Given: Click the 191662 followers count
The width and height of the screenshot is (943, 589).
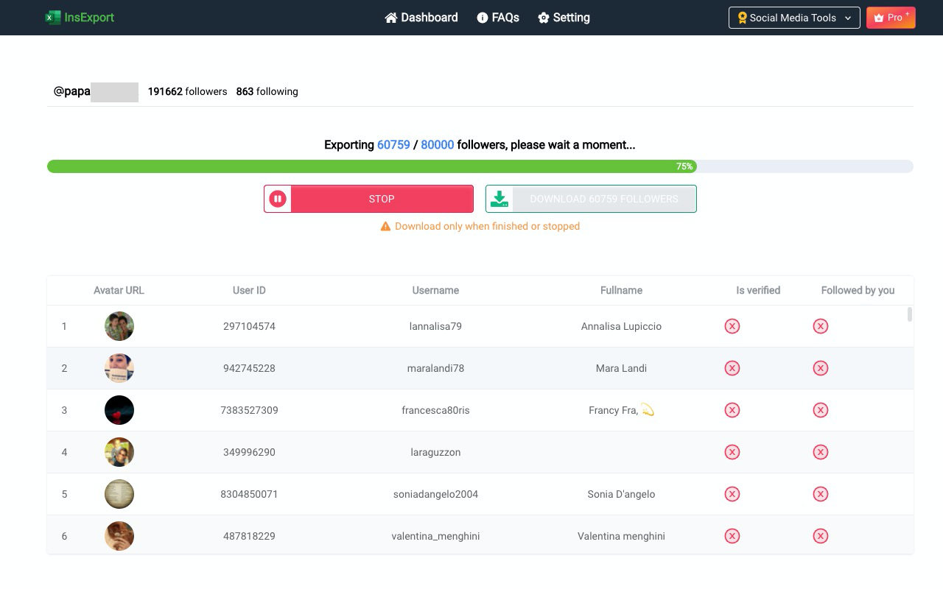Looking at the screenshot, I should pyautogui.click(x=187, y=92).
